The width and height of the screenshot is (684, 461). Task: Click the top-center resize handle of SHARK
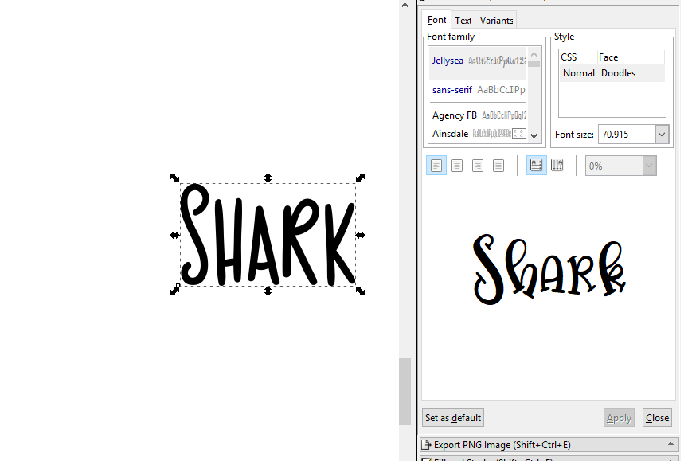(268, 178)
